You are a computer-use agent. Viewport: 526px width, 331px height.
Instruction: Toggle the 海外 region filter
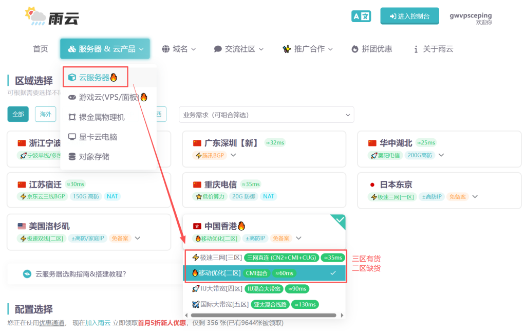[45, 114]
